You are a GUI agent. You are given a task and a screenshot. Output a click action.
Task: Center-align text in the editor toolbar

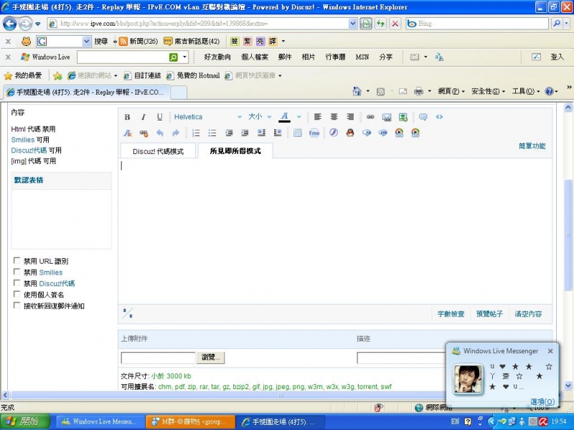(x=334, y=117)
